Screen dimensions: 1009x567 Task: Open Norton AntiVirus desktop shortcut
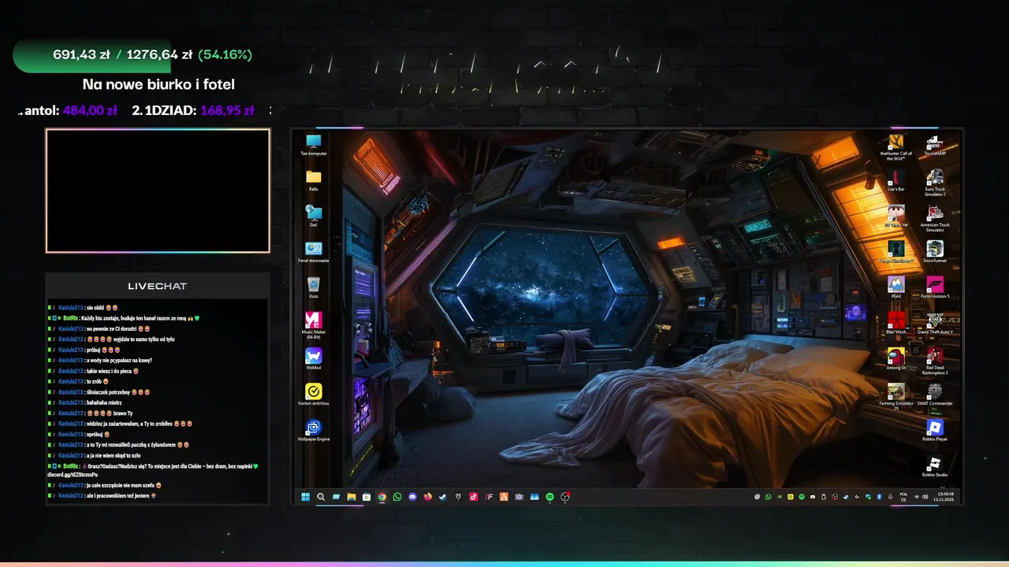pyautogui.click(x=314, y=394)
